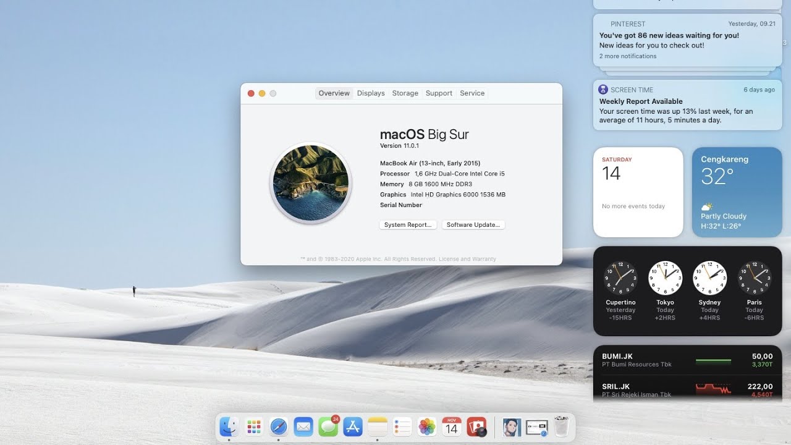Launch Safari from the Dock

[x=279, y=426]
